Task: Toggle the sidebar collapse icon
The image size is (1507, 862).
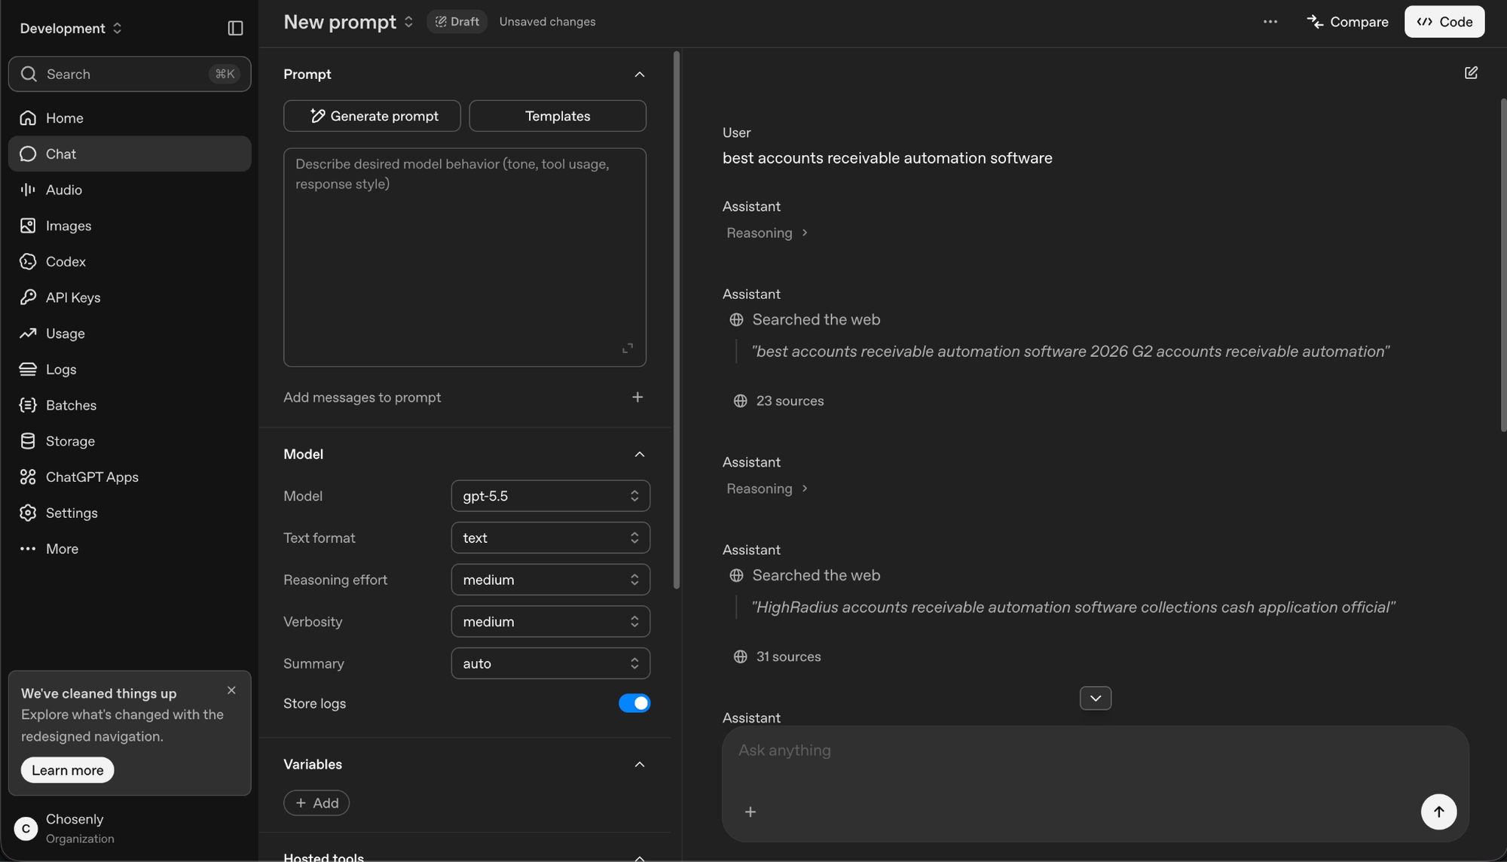Action: [235, 28]
